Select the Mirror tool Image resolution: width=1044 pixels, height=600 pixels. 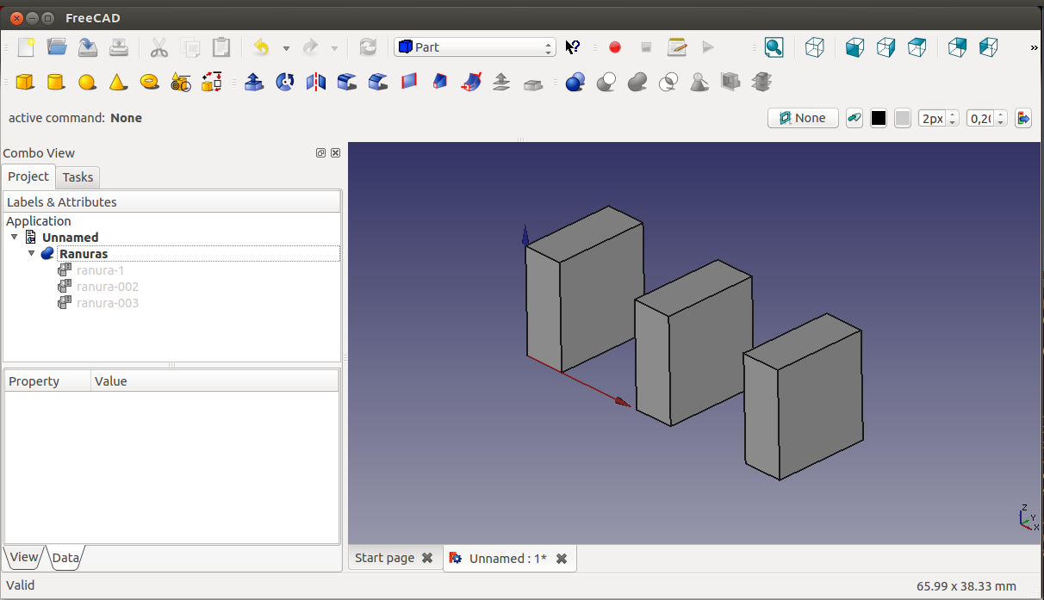click(x=316, y=83)
